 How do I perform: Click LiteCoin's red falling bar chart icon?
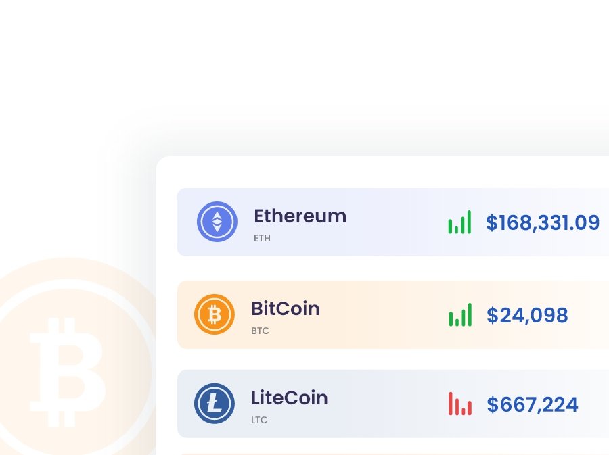460,404
